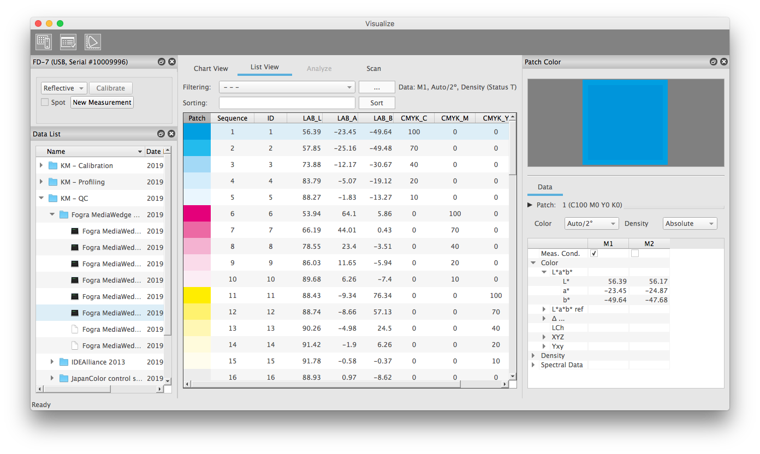Switch to the Chart View tab
This screenshot has height=454, width=760.
pyautogui.click(x=211, y=69)
